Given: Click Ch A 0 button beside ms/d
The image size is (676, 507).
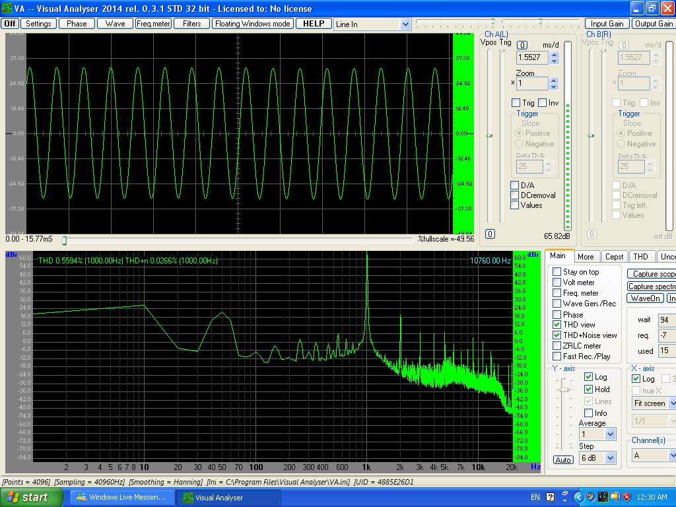Looking at the screenshot, I should (522, 45).
